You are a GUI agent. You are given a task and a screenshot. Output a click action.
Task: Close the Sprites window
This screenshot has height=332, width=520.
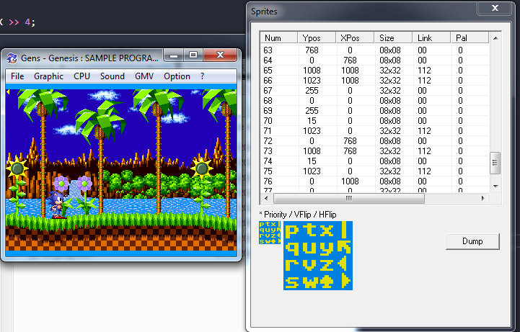click(x=494, y=8)
